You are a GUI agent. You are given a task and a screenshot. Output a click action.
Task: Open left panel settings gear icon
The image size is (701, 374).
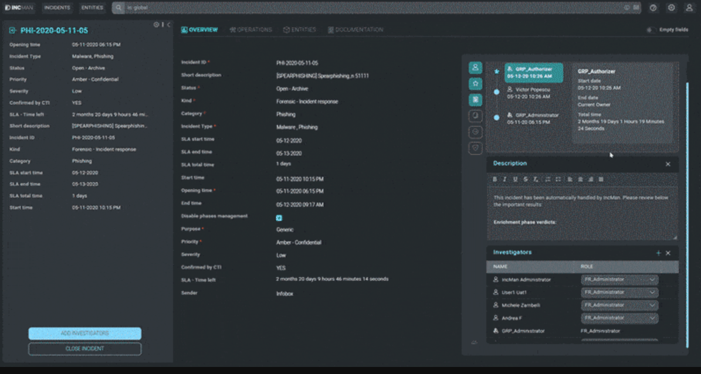tap(156, 25)
